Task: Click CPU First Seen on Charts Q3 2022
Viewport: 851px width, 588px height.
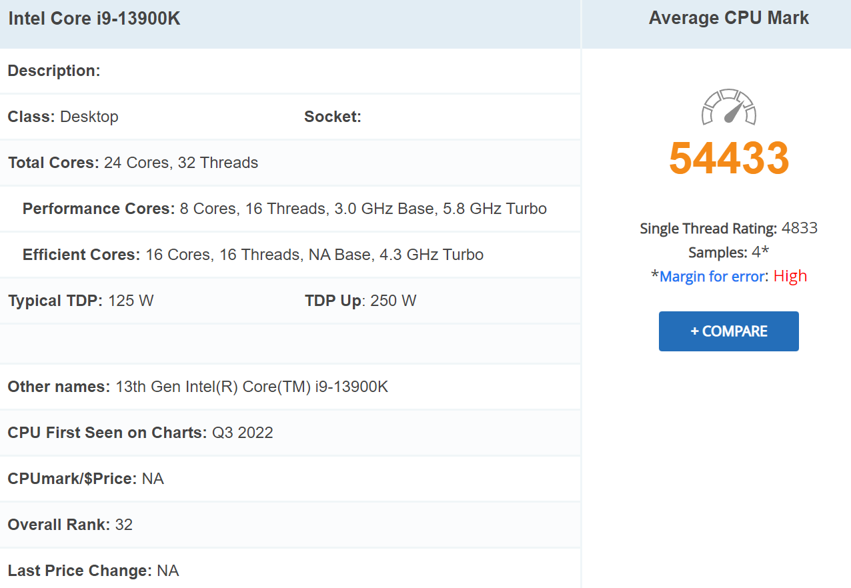Action: pos(140,432)
